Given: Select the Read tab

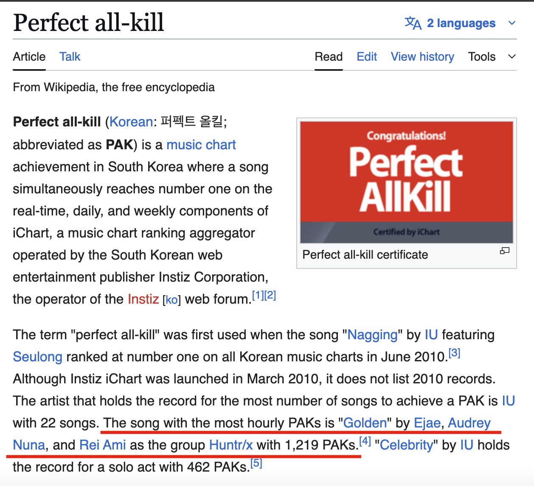Looking at the screenshot, I should (x=329, y=57).
